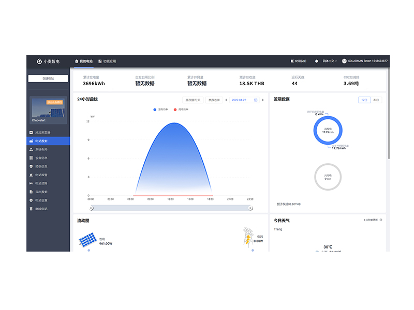This screenshot has height=310, width=414.
Task: Click the 创建电站 button
Action: pyautogui.click(x=48, y=79)
